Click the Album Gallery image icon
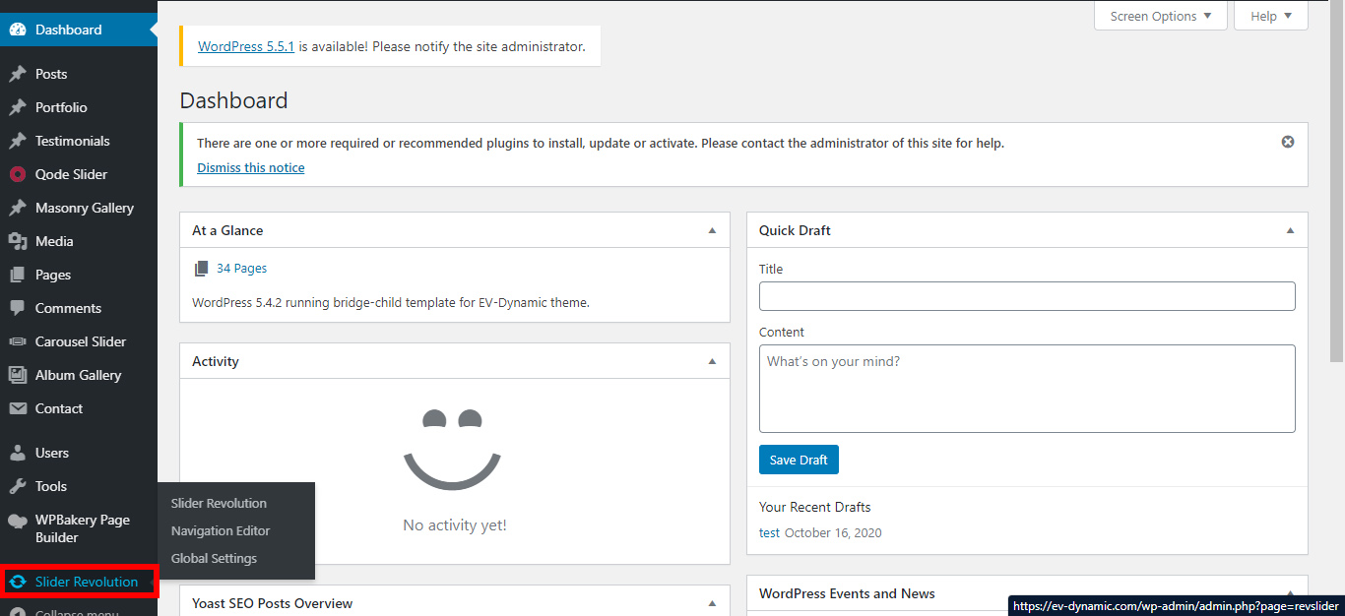Viewport: 1345px width, 616px height. (x=18, y=375)
